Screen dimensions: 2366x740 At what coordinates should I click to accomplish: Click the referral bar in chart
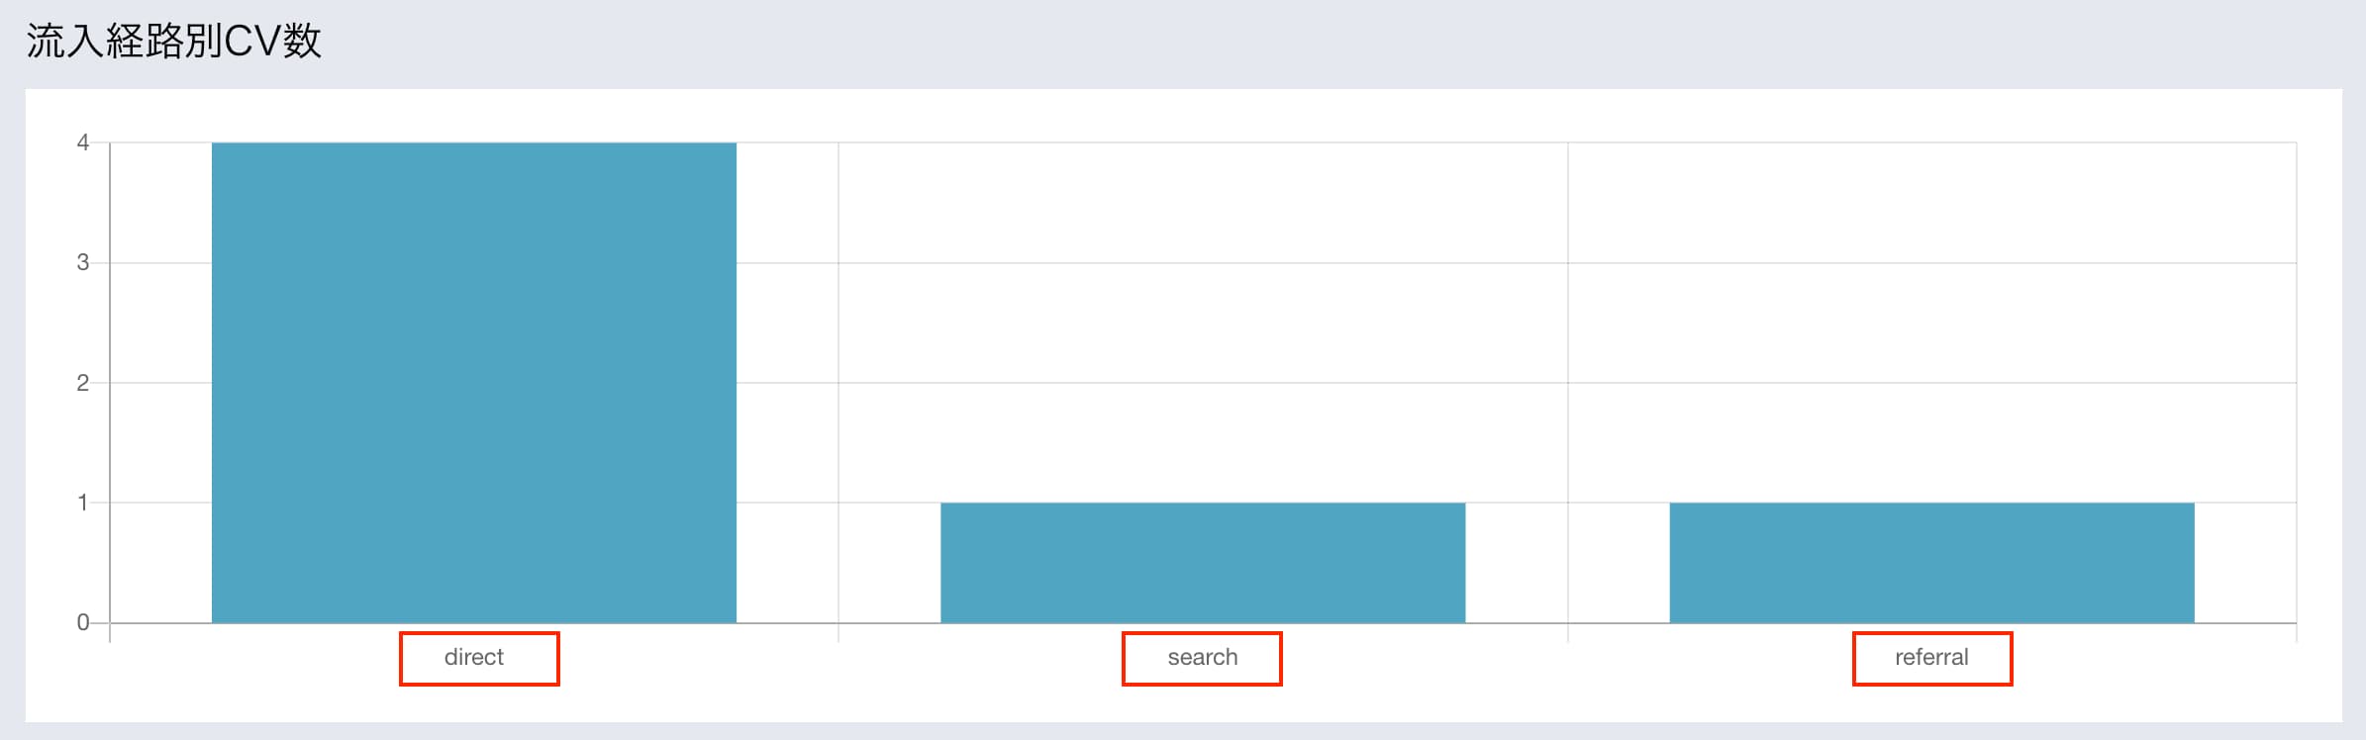[1931, 563]
